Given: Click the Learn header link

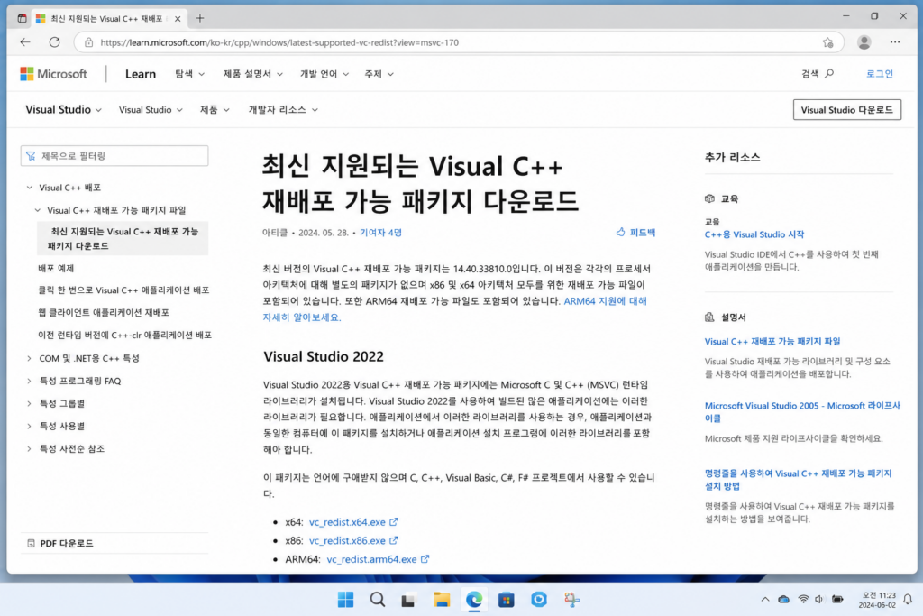Looking at the screenshot, I should (140, 74).
